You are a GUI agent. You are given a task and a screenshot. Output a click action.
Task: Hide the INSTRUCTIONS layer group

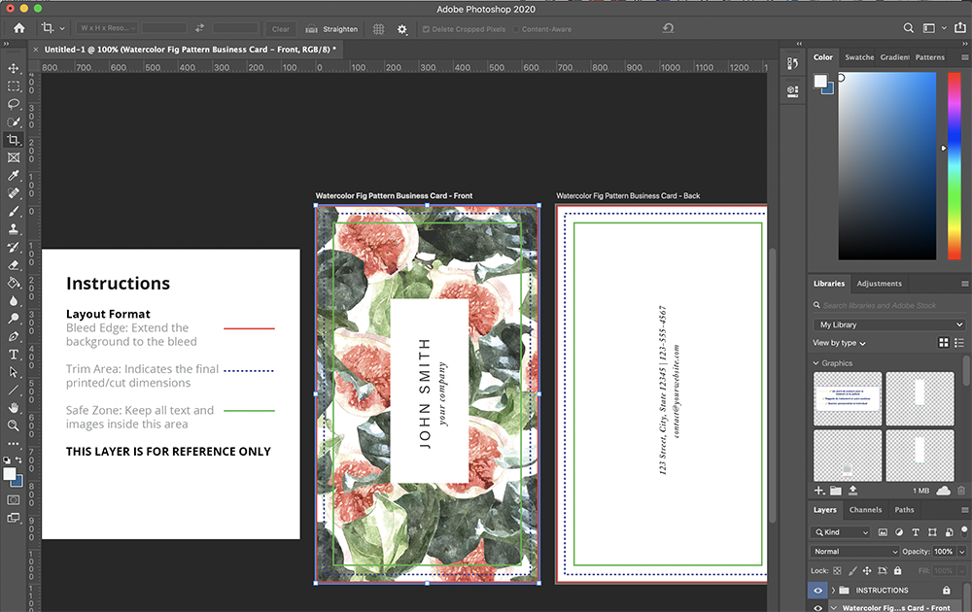coord(818,590)
